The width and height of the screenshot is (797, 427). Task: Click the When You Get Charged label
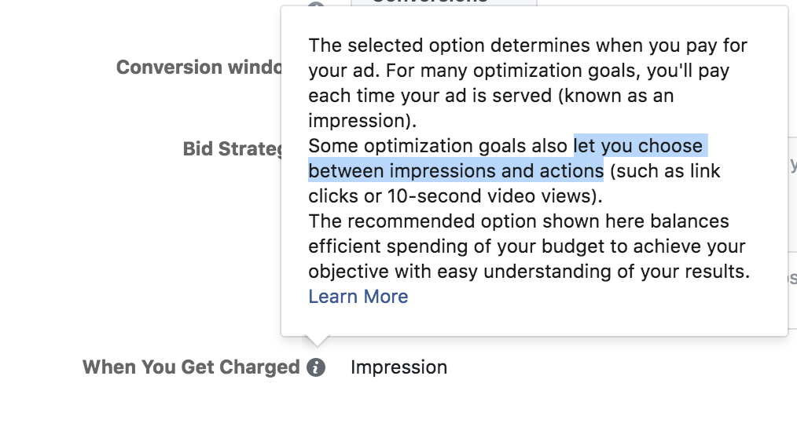tap(191, 367)
